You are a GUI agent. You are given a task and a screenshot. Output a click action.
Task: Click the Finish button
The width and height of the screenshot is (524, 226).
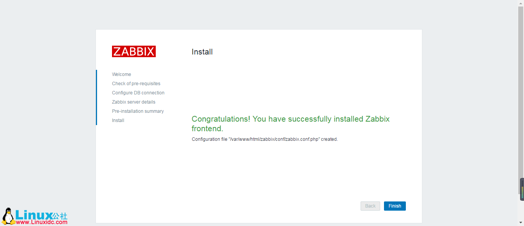(x=394, y=206)
